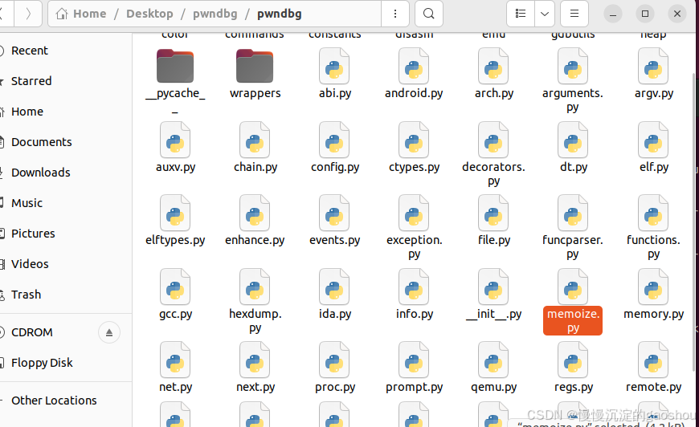Screen dimensions: 699x427
Task: Navigate to Desktop in the path bar
Action: 149,14
